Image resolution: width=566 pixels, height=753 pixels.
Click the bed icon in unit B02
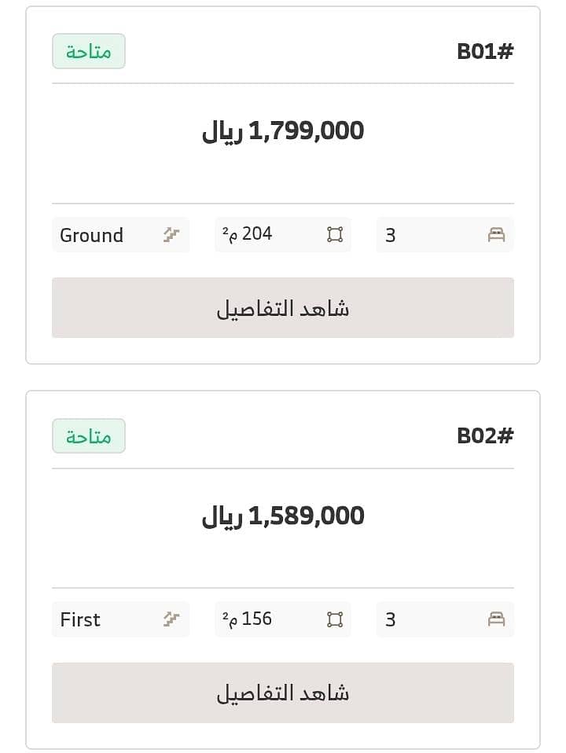tap(496, 619)
